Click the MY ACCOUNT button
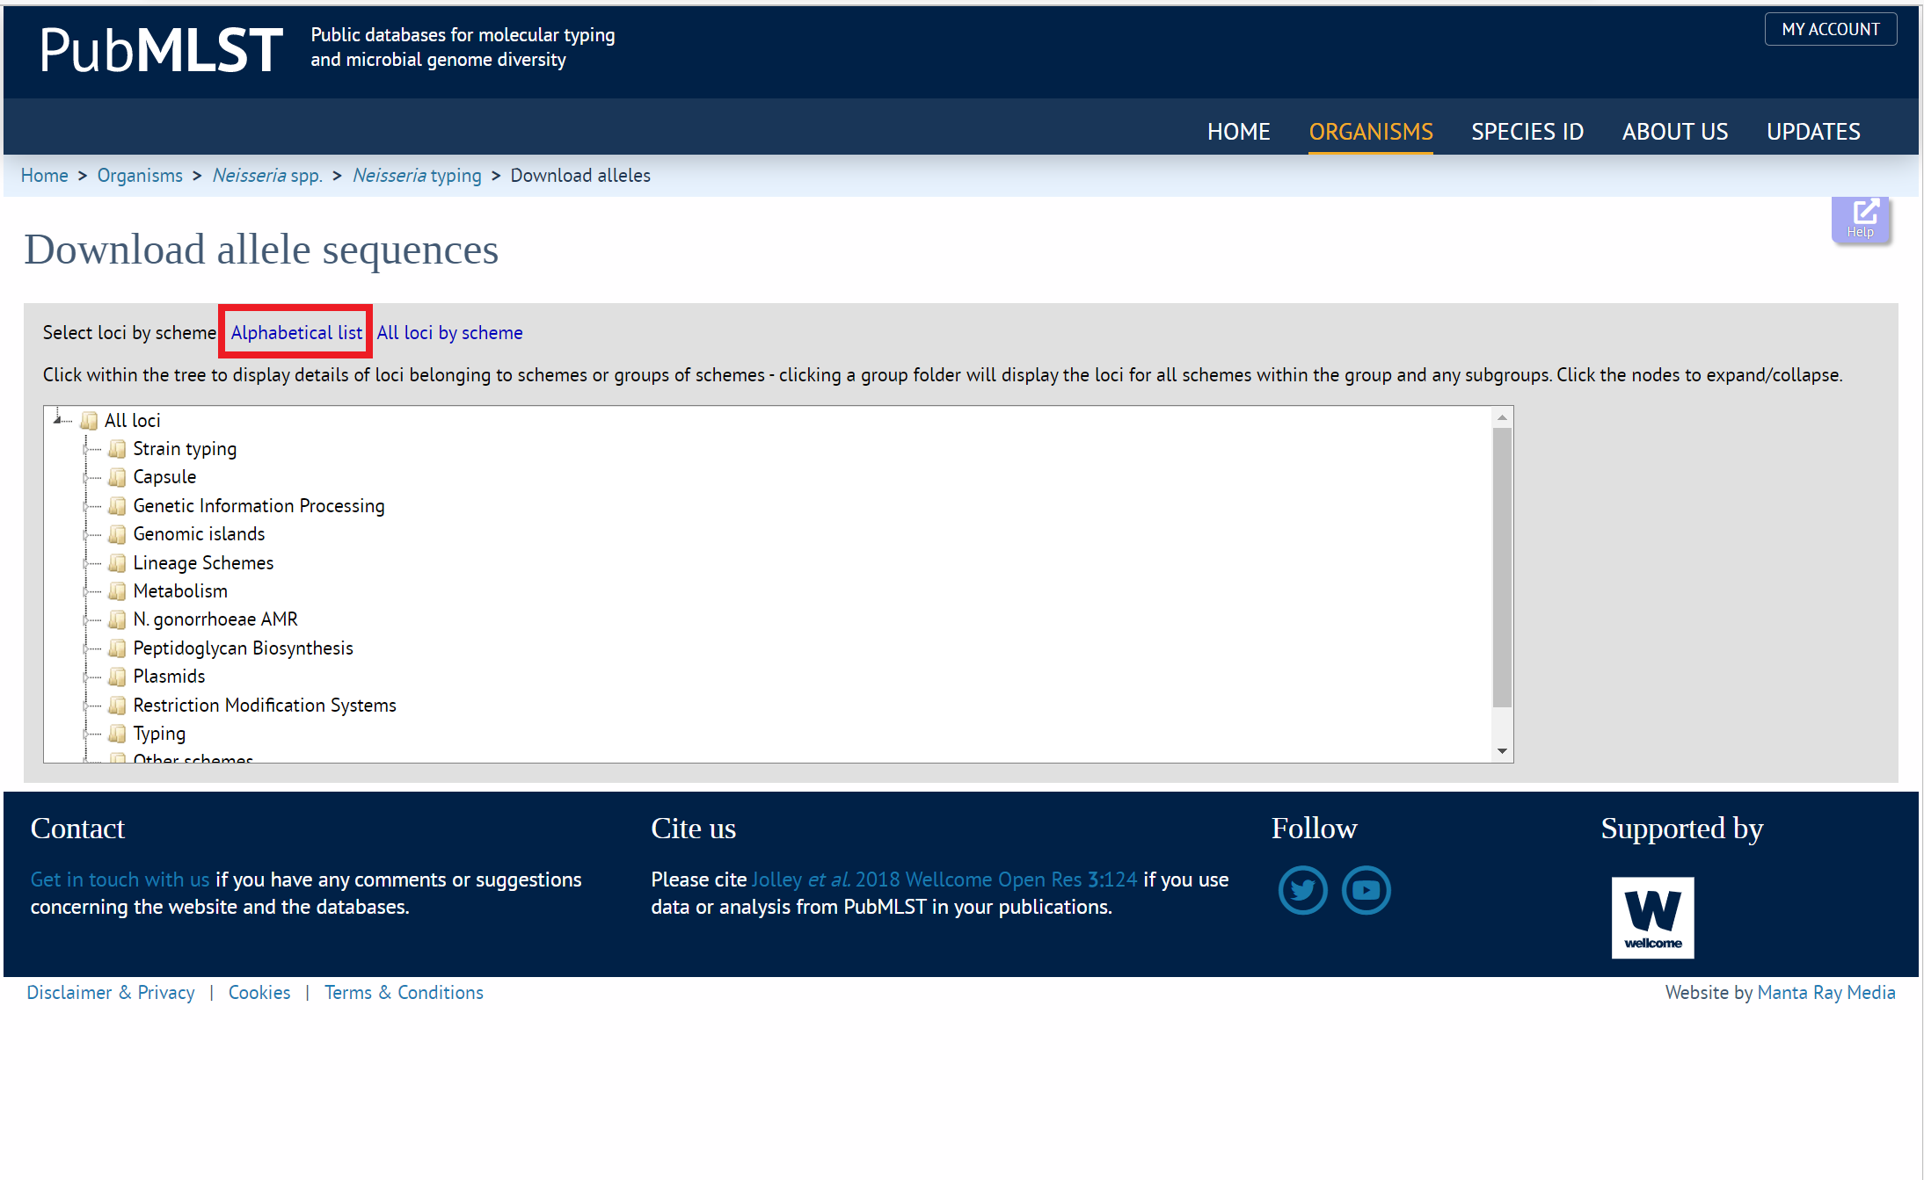The height and width of the screenshot is (1180, 1924). (1831, 29)
